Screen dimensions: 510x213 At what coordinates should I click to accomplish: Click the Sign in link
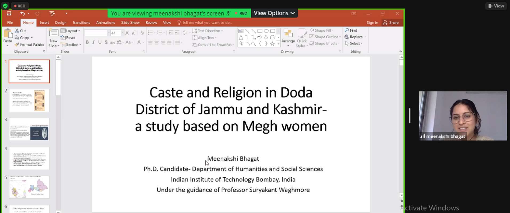[372, 23]
